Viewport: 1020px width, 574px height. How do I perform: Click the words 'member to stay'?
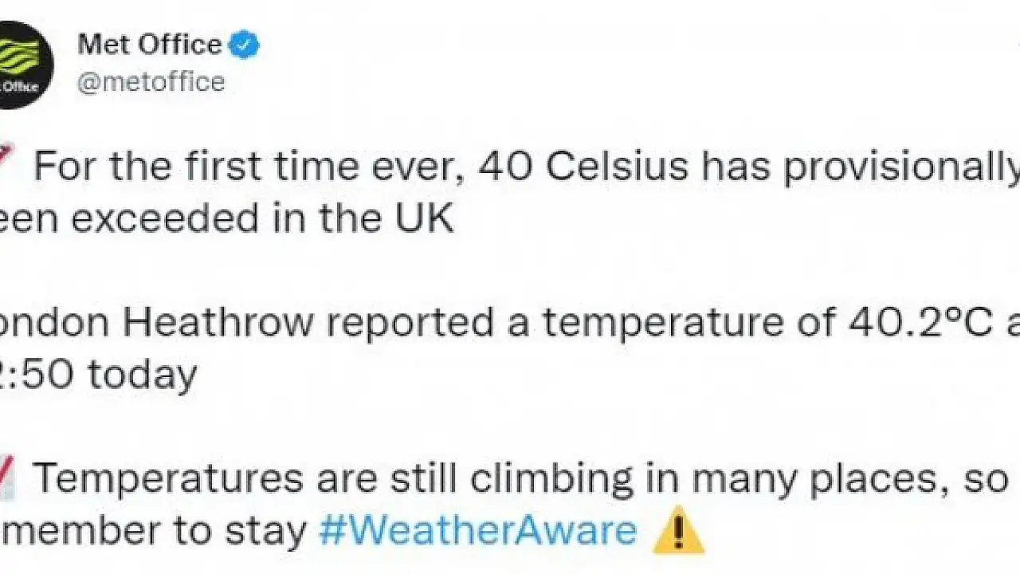[154, 531]
